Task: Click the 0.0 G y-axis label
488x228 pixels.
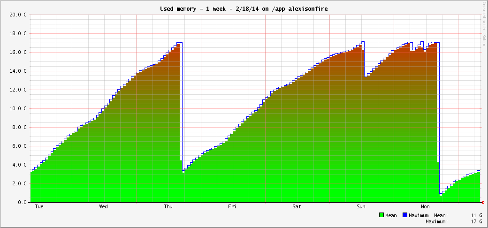Action: (19, 202)
